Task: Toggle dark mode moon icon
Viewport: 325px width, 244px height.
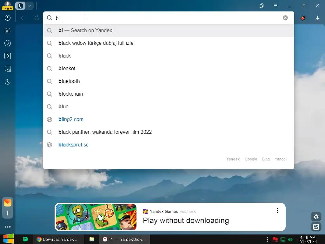Action: point(8,82)
